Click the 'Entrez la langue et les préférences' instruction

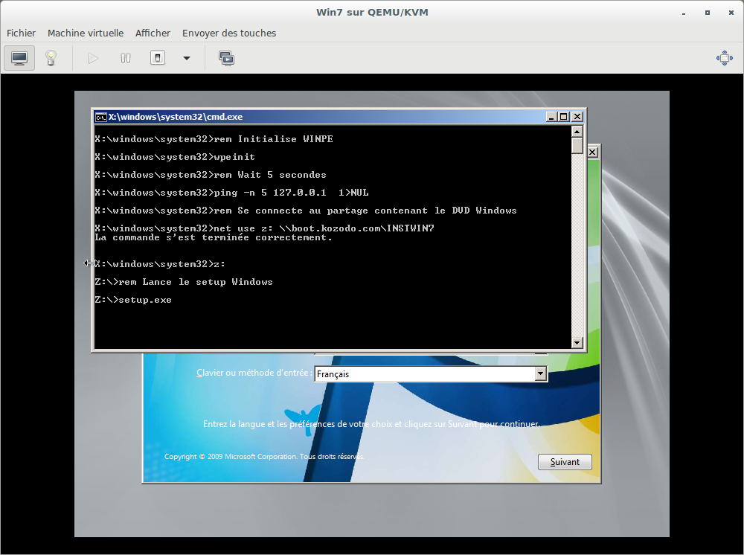pos(371,424)
